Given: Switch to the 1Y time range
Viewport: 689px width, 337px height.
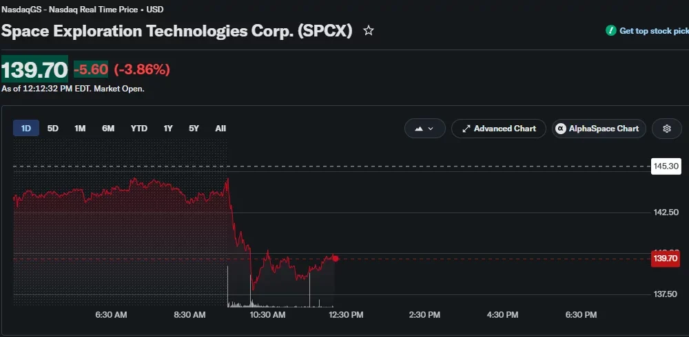Looking at the screenshot, I should point(168,129).
